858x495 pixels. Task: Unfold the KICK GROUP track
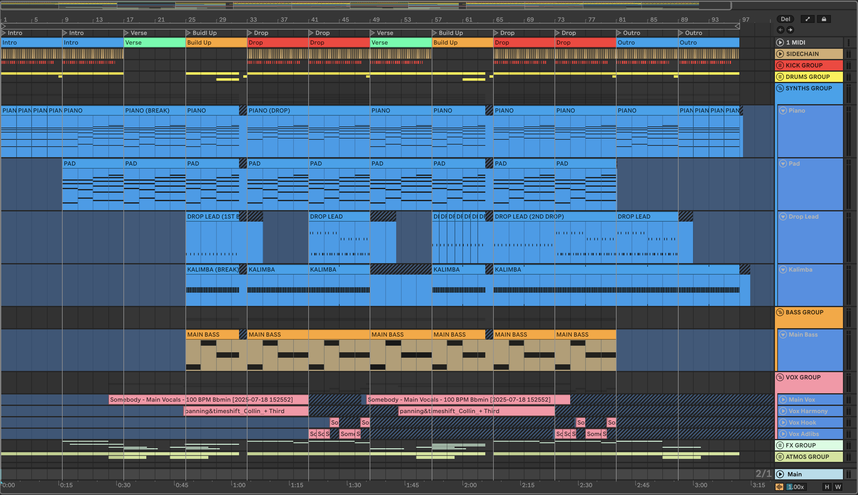(x=780, y=65)
